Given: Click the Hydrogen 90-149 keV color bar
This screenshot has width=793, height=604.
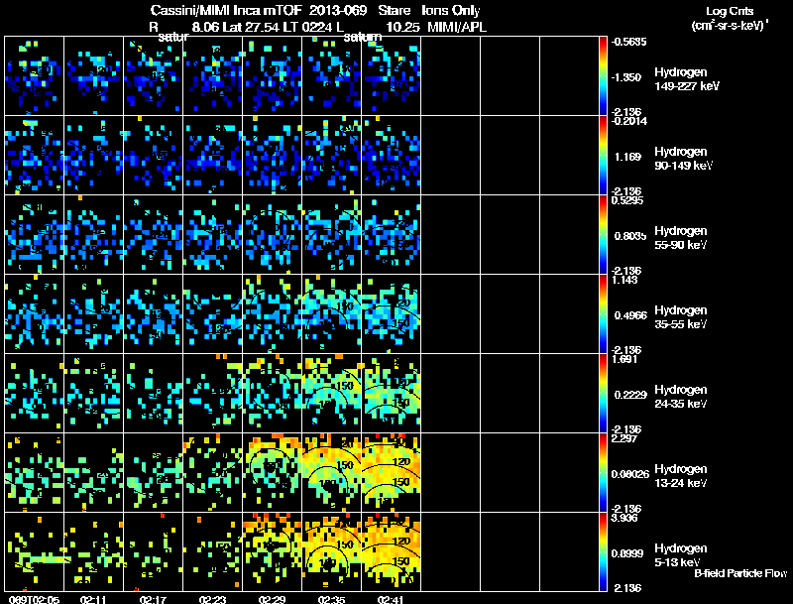Looking at the screenshot, I should 603,156.
